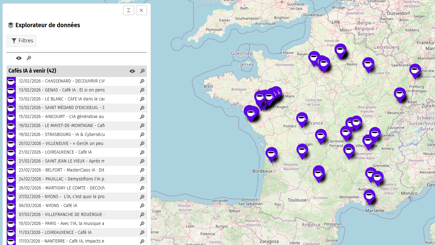The image size is (435, 245).
Task: Toggle visibility of all layers eye icon
Action: point(19,58)
